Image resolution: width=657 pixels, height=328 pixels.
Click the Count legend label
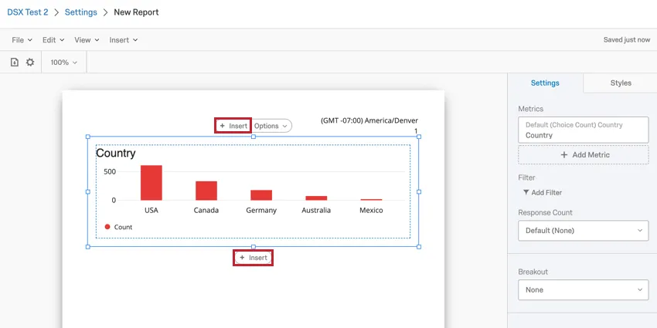[123, 227]
